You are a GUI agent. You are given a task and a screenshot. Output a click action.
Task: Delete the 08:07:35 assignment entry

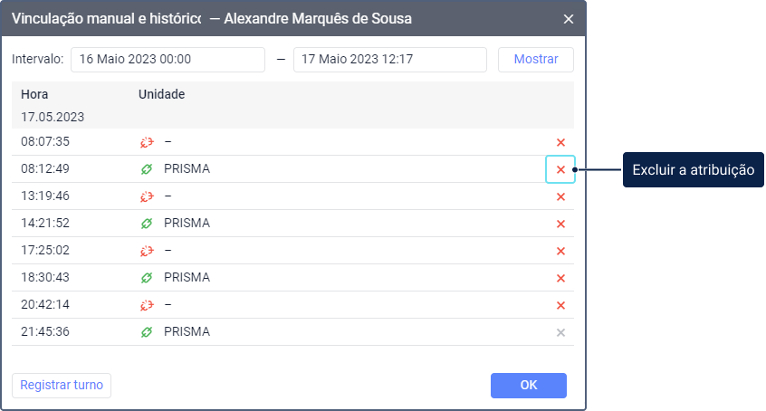click(x=560, y=142)
